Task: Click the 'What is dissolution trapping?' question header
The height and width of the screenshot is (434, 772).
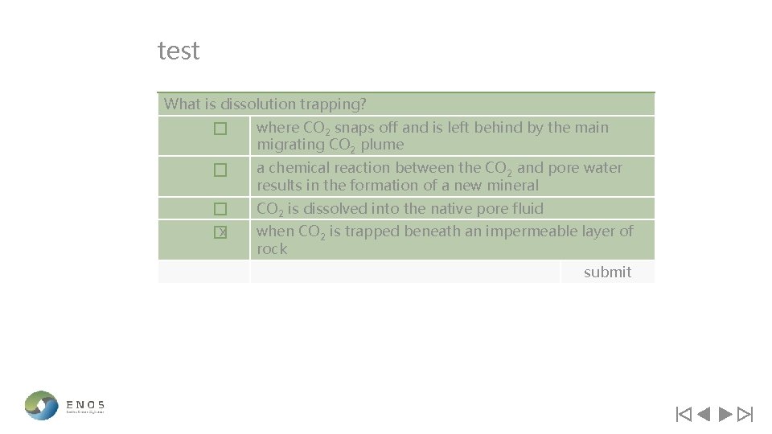Action: point(265,104)
